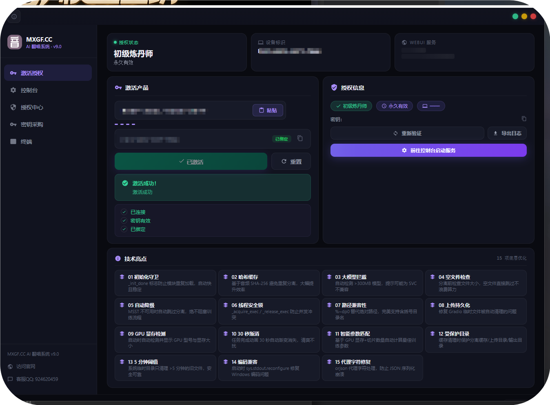Open the 激活授权 sidebar item

click(x=48, y=73)
